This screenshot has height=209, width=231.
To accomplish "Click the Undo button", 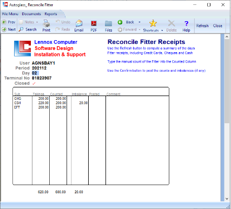I will pyautogui.click(x=63, y=22).
